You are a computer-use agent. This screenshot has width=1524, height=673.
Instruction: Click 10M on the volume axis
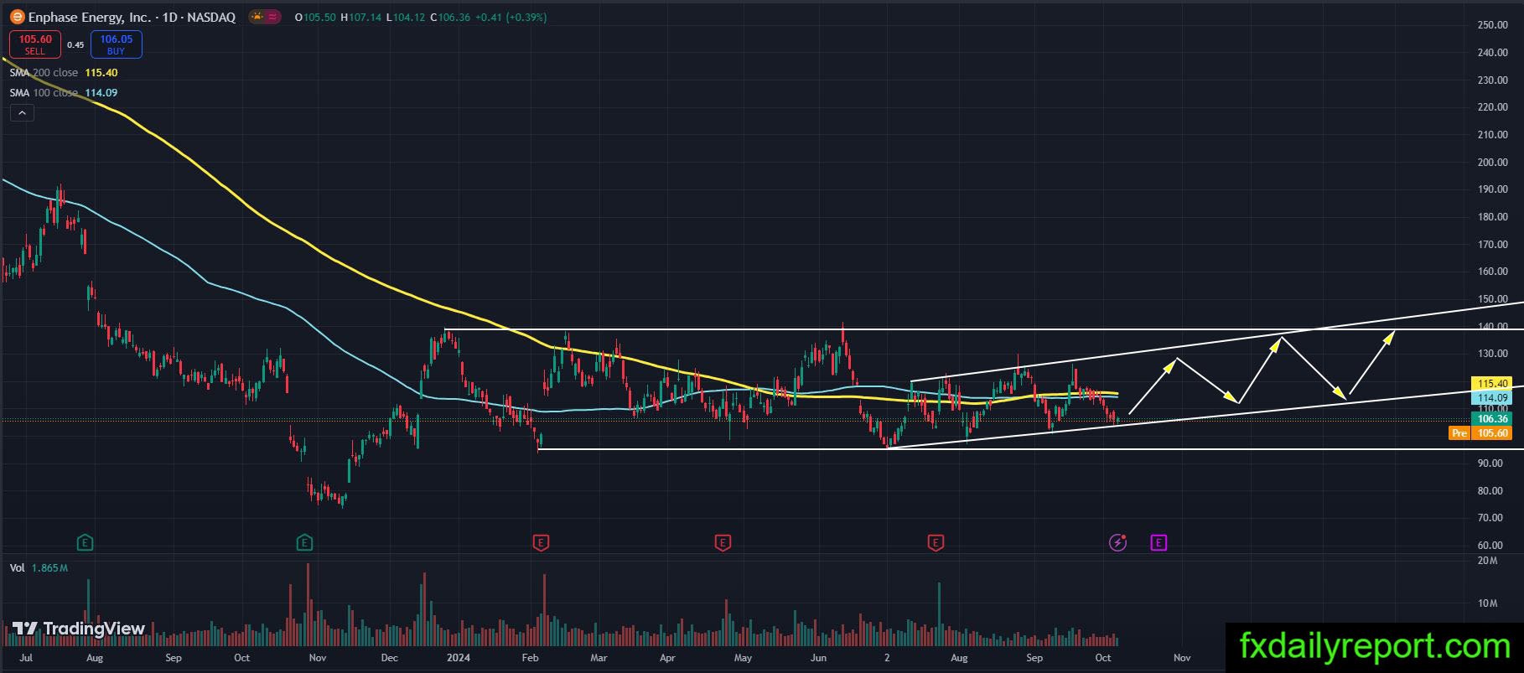1488,603
